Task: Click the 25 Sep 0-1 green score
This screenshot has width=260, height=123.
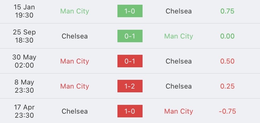Action: pos(130,36)
